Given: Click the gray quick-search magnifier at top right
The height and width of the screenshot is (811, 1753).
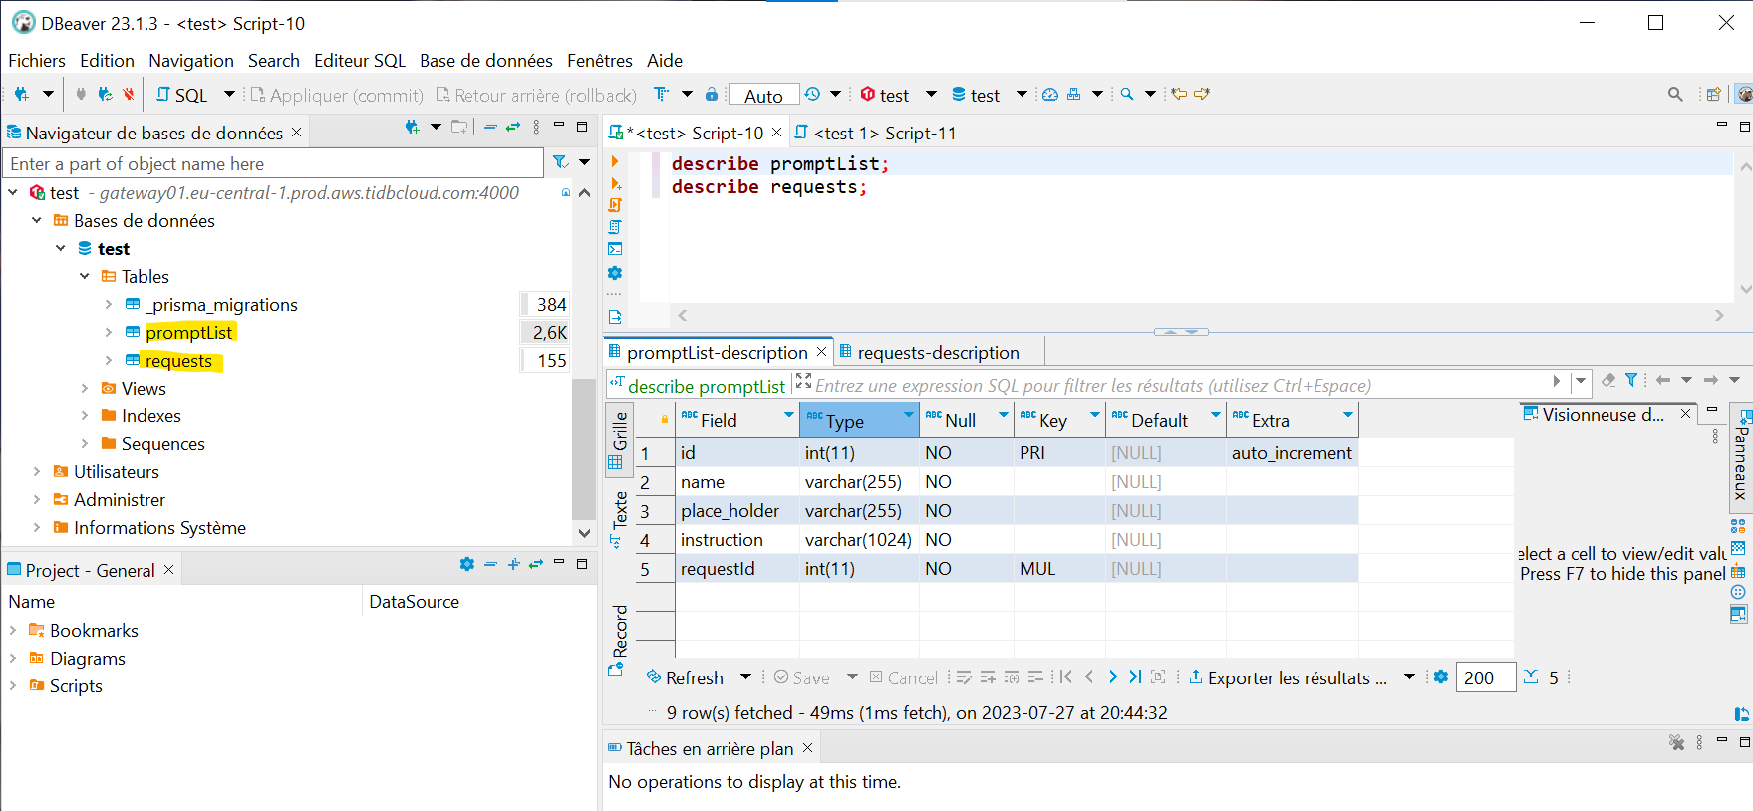Looking at the screenshot, I should (x=1675, y=94).
